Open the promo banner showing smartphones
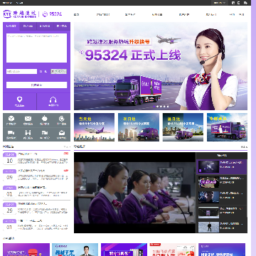The image size is (256, 256). pos(124,250)
